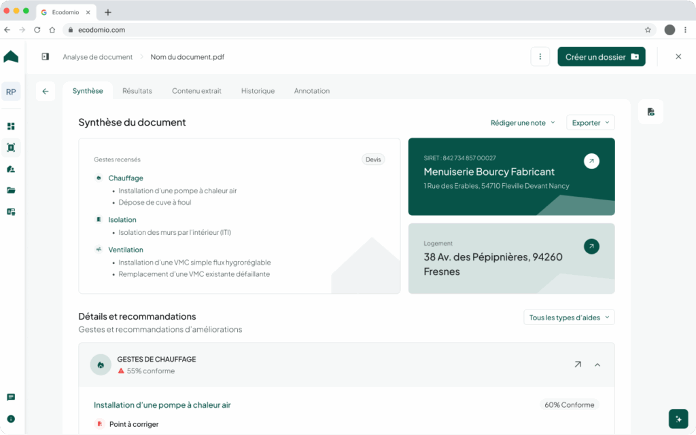696x435 pixels.
Task: Switch to the Contenu extrait tab
Action: pos(196,91)
